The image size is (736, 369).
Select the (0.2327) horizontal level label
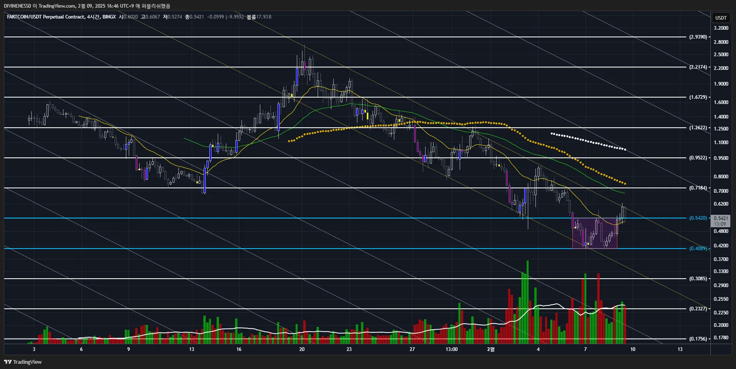point(698,309)
